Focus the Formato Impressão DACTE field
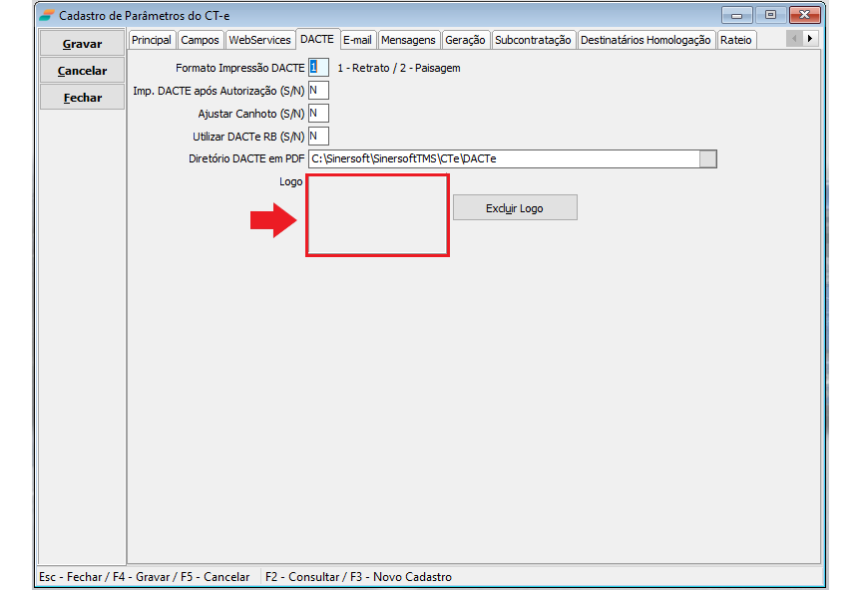Viewport: 860px width, 590px height. pos(318,68)
